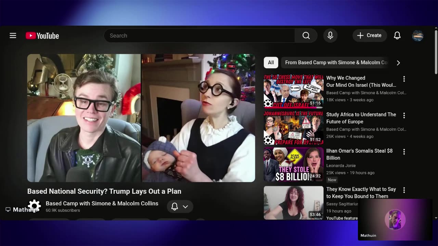Click the Based Camp channel avatar
Screen dimensions: 438x246
point(34,206)
